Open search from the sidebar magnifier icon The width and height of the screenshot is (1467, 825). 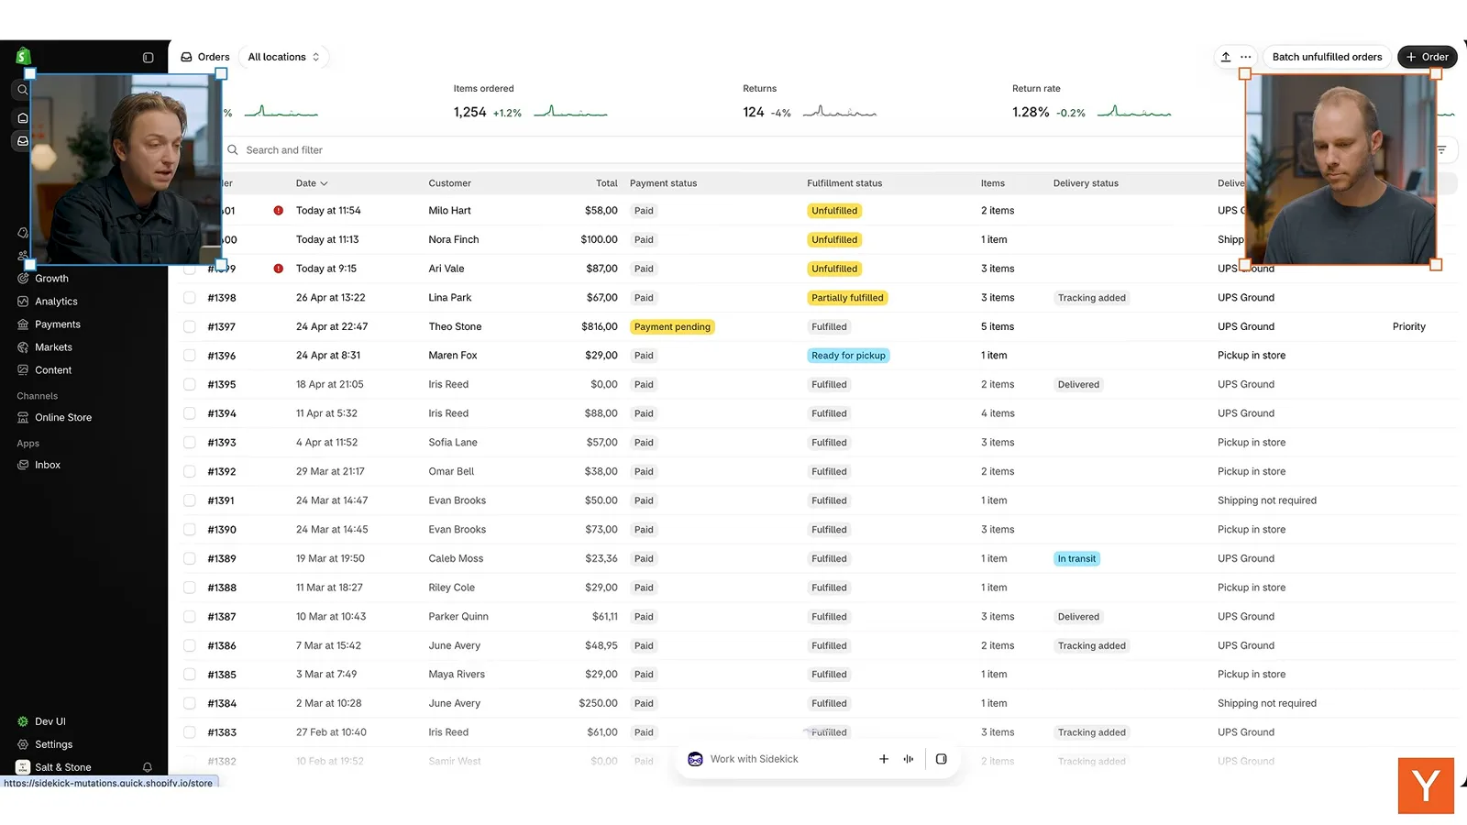click(x=23, y=90)
